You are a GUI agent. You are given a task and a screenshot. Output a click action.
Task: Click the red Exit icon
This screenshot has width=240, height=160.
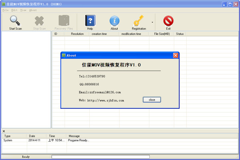[x=168, y=21]
